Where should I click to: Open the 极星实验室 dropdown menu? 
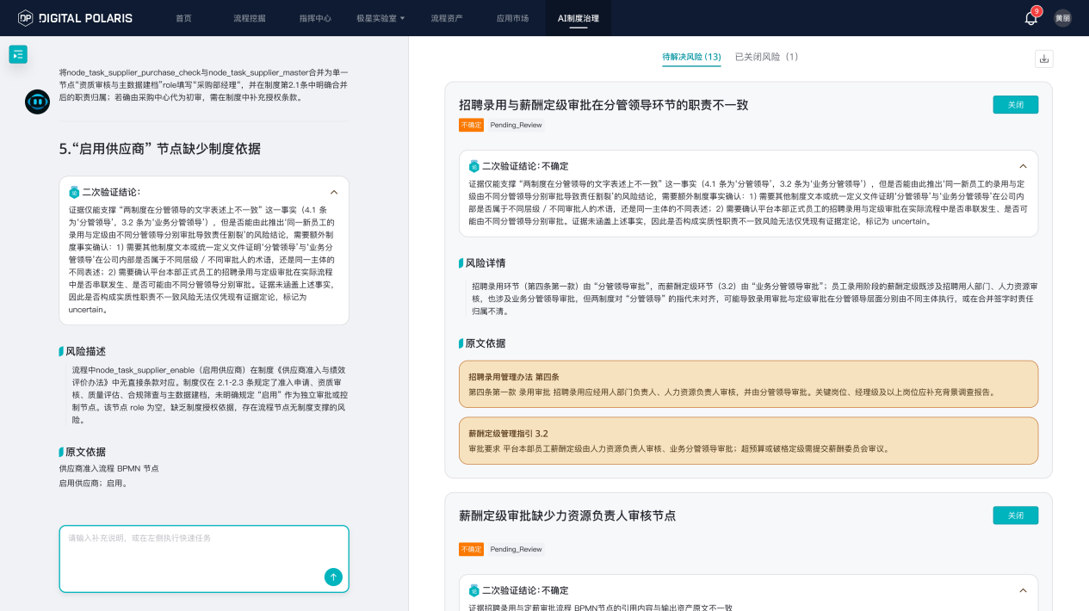pyautogui.click(x=381, y=18)
